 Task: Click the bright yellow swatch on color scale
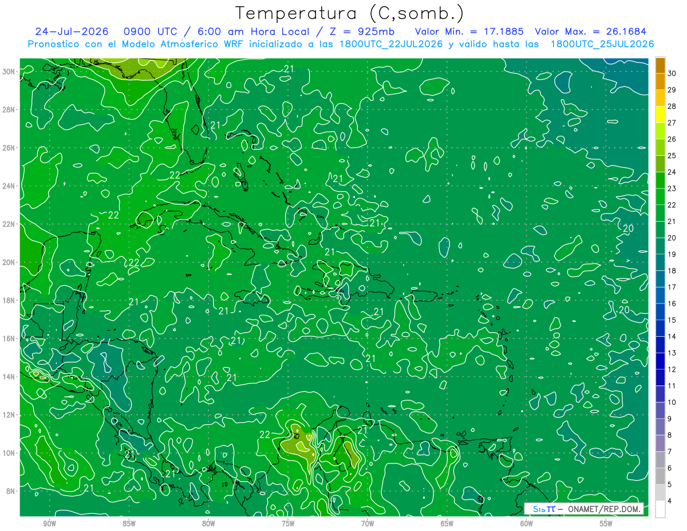pyautogui.click(x=660, y=115)
